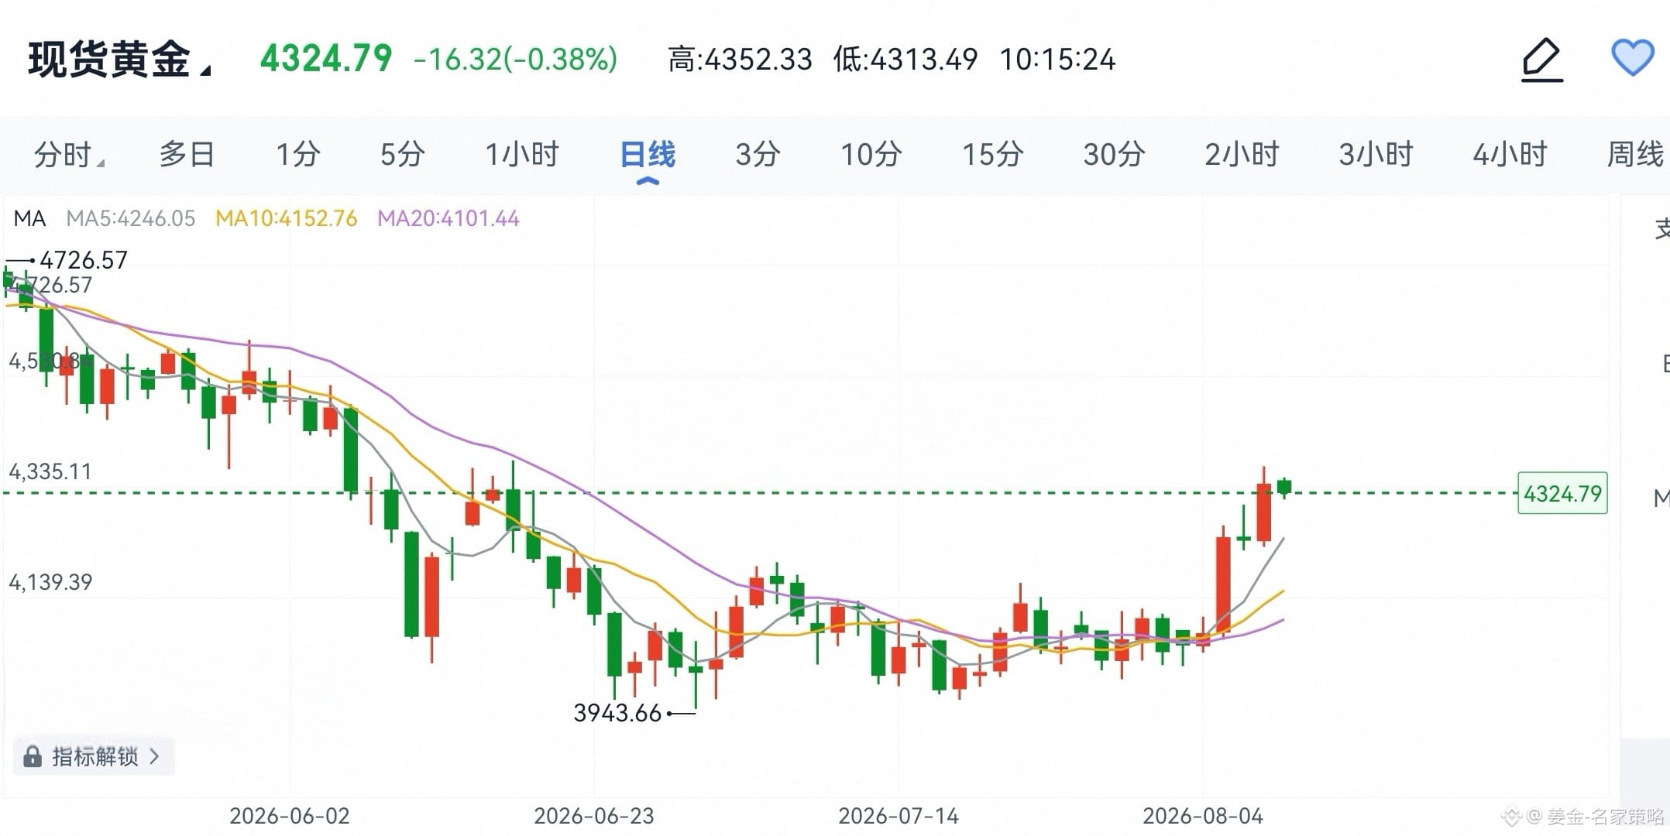Click the MA5:4246.05 value
The height and width of the screenshot is (836, 1670).
click(130, 218)
